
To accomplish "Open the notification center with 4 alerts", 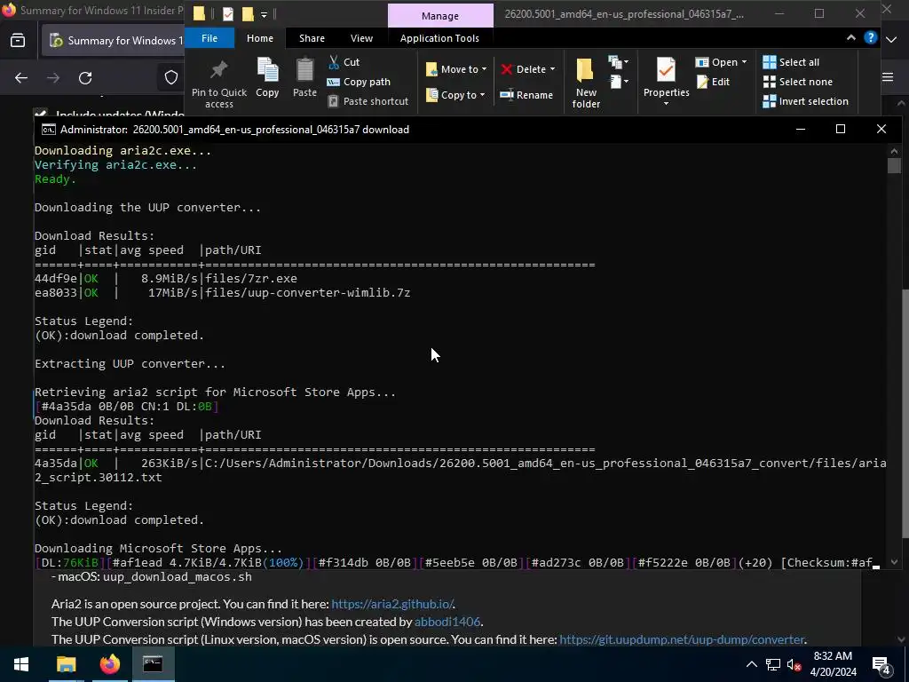I will point(881,665).
